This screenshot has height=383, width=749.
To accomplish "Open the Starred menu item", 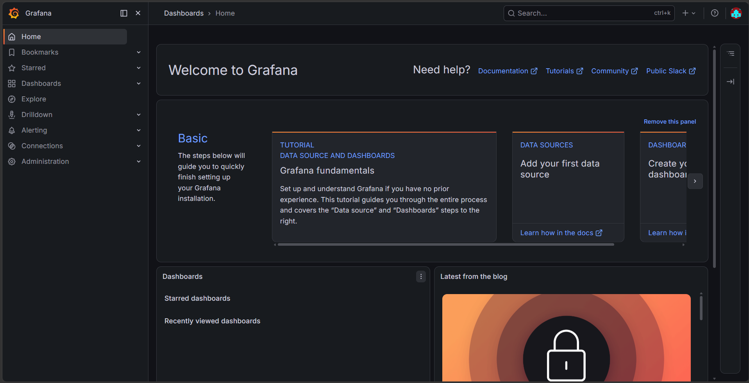I will (34, 68).
